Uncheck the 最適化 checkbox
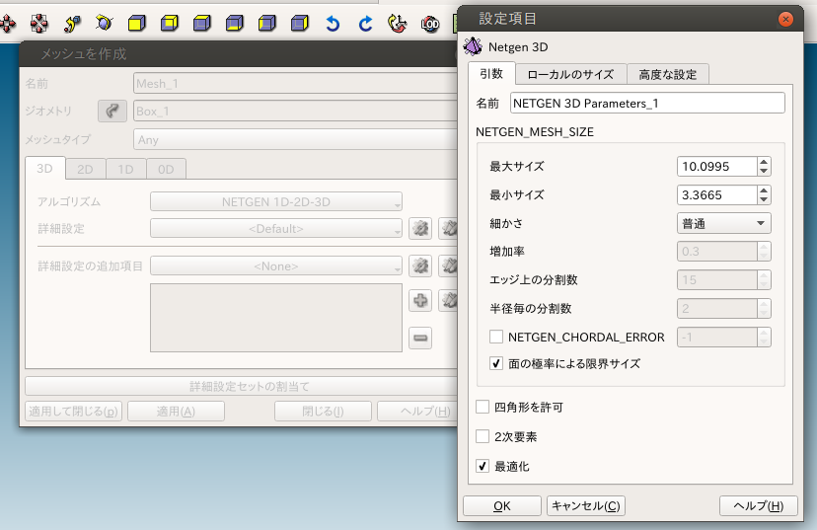817x530 pixels. pyautogui.click(x=483, y=466)
